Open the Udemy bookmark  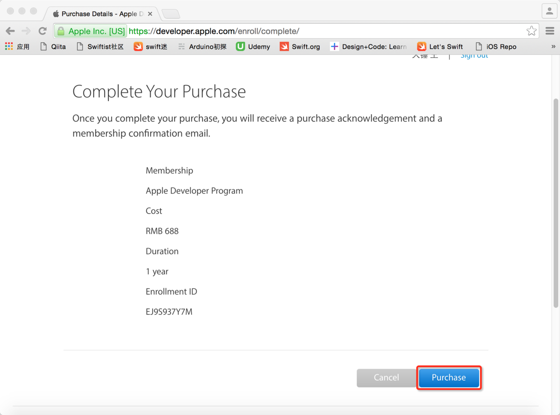click(253, 46)
